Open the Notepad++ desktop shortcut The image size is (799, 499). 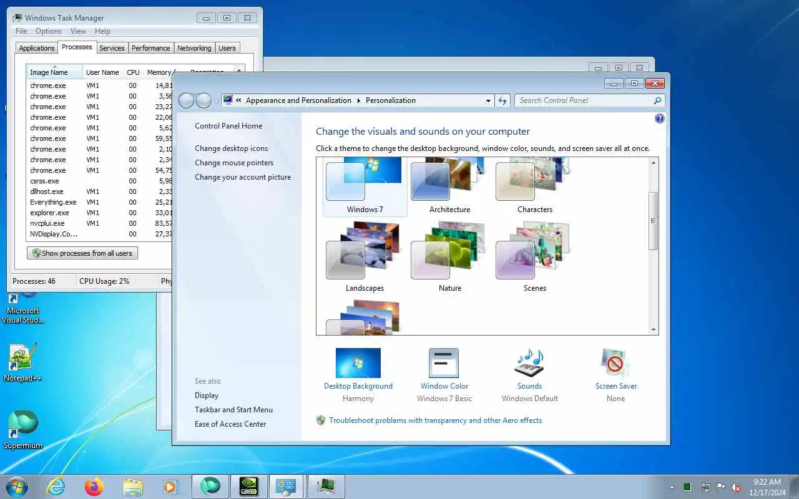coord(22,362)
